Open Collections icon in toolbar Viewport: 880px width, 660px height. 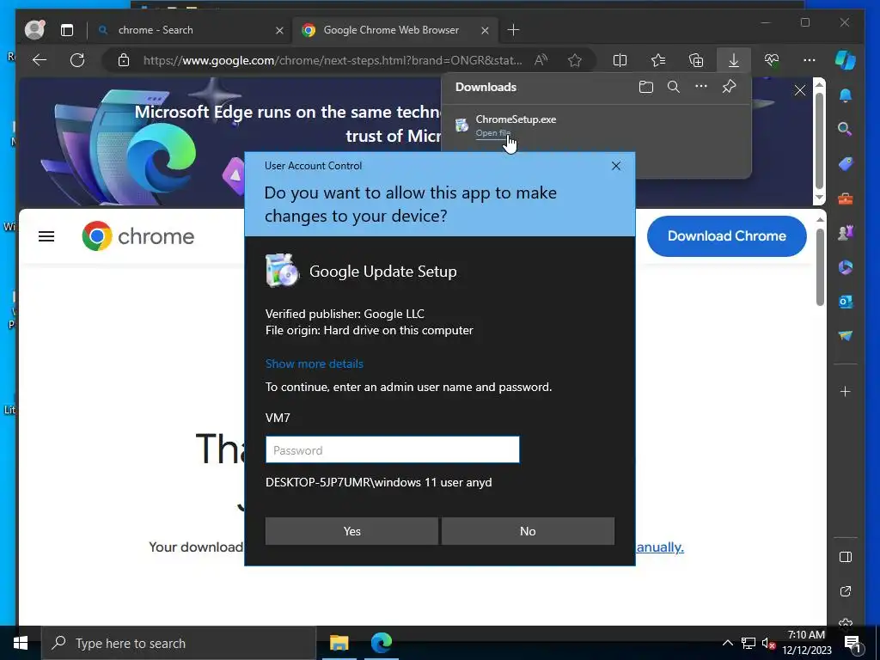pos(696,60)
